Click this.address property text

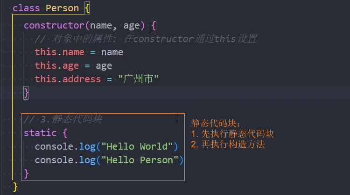point(68,79)
